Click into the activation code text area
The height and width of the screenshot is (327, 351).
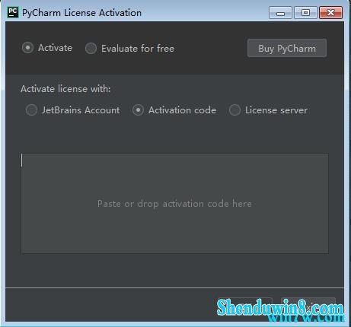[x=174, y=203]
